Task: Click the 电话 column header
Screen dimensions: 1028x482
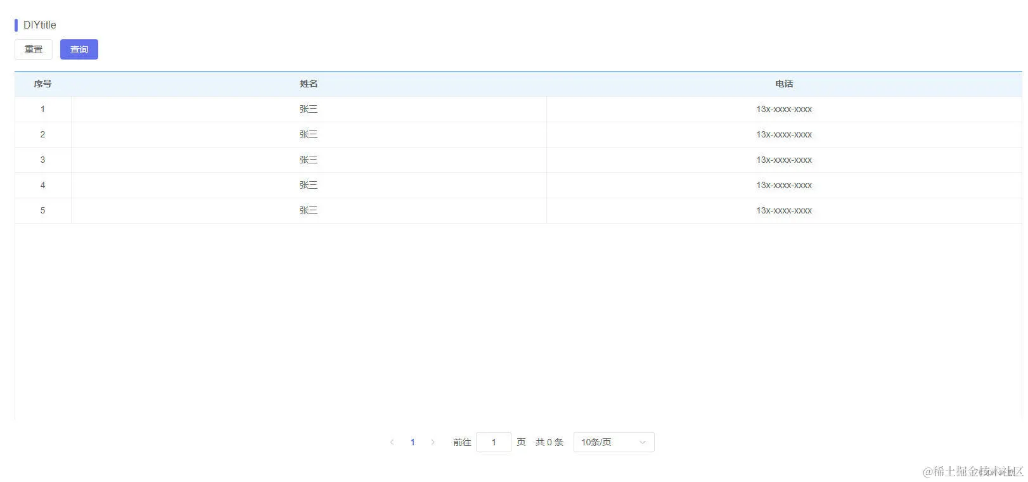Action: [784, 84]
